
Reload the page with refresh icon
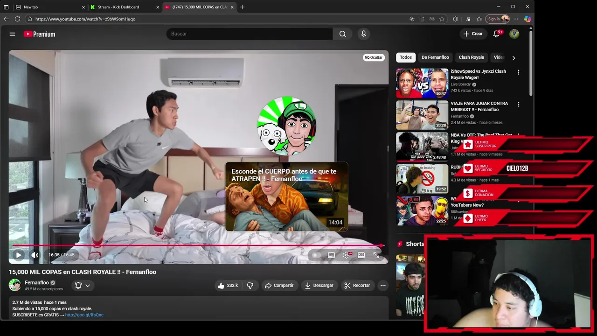[x=17, y=19]
